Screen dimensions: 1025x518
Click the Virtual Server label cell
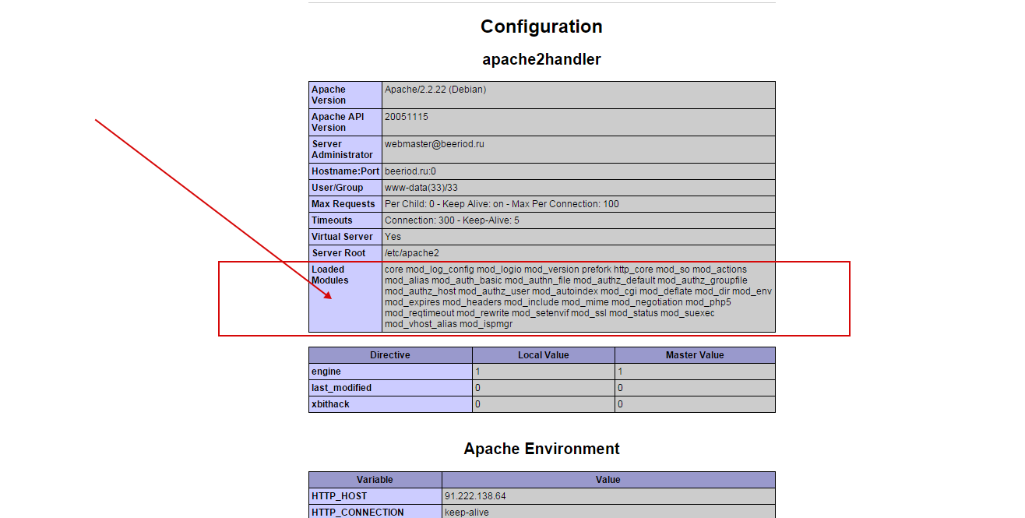click(343, 237)
